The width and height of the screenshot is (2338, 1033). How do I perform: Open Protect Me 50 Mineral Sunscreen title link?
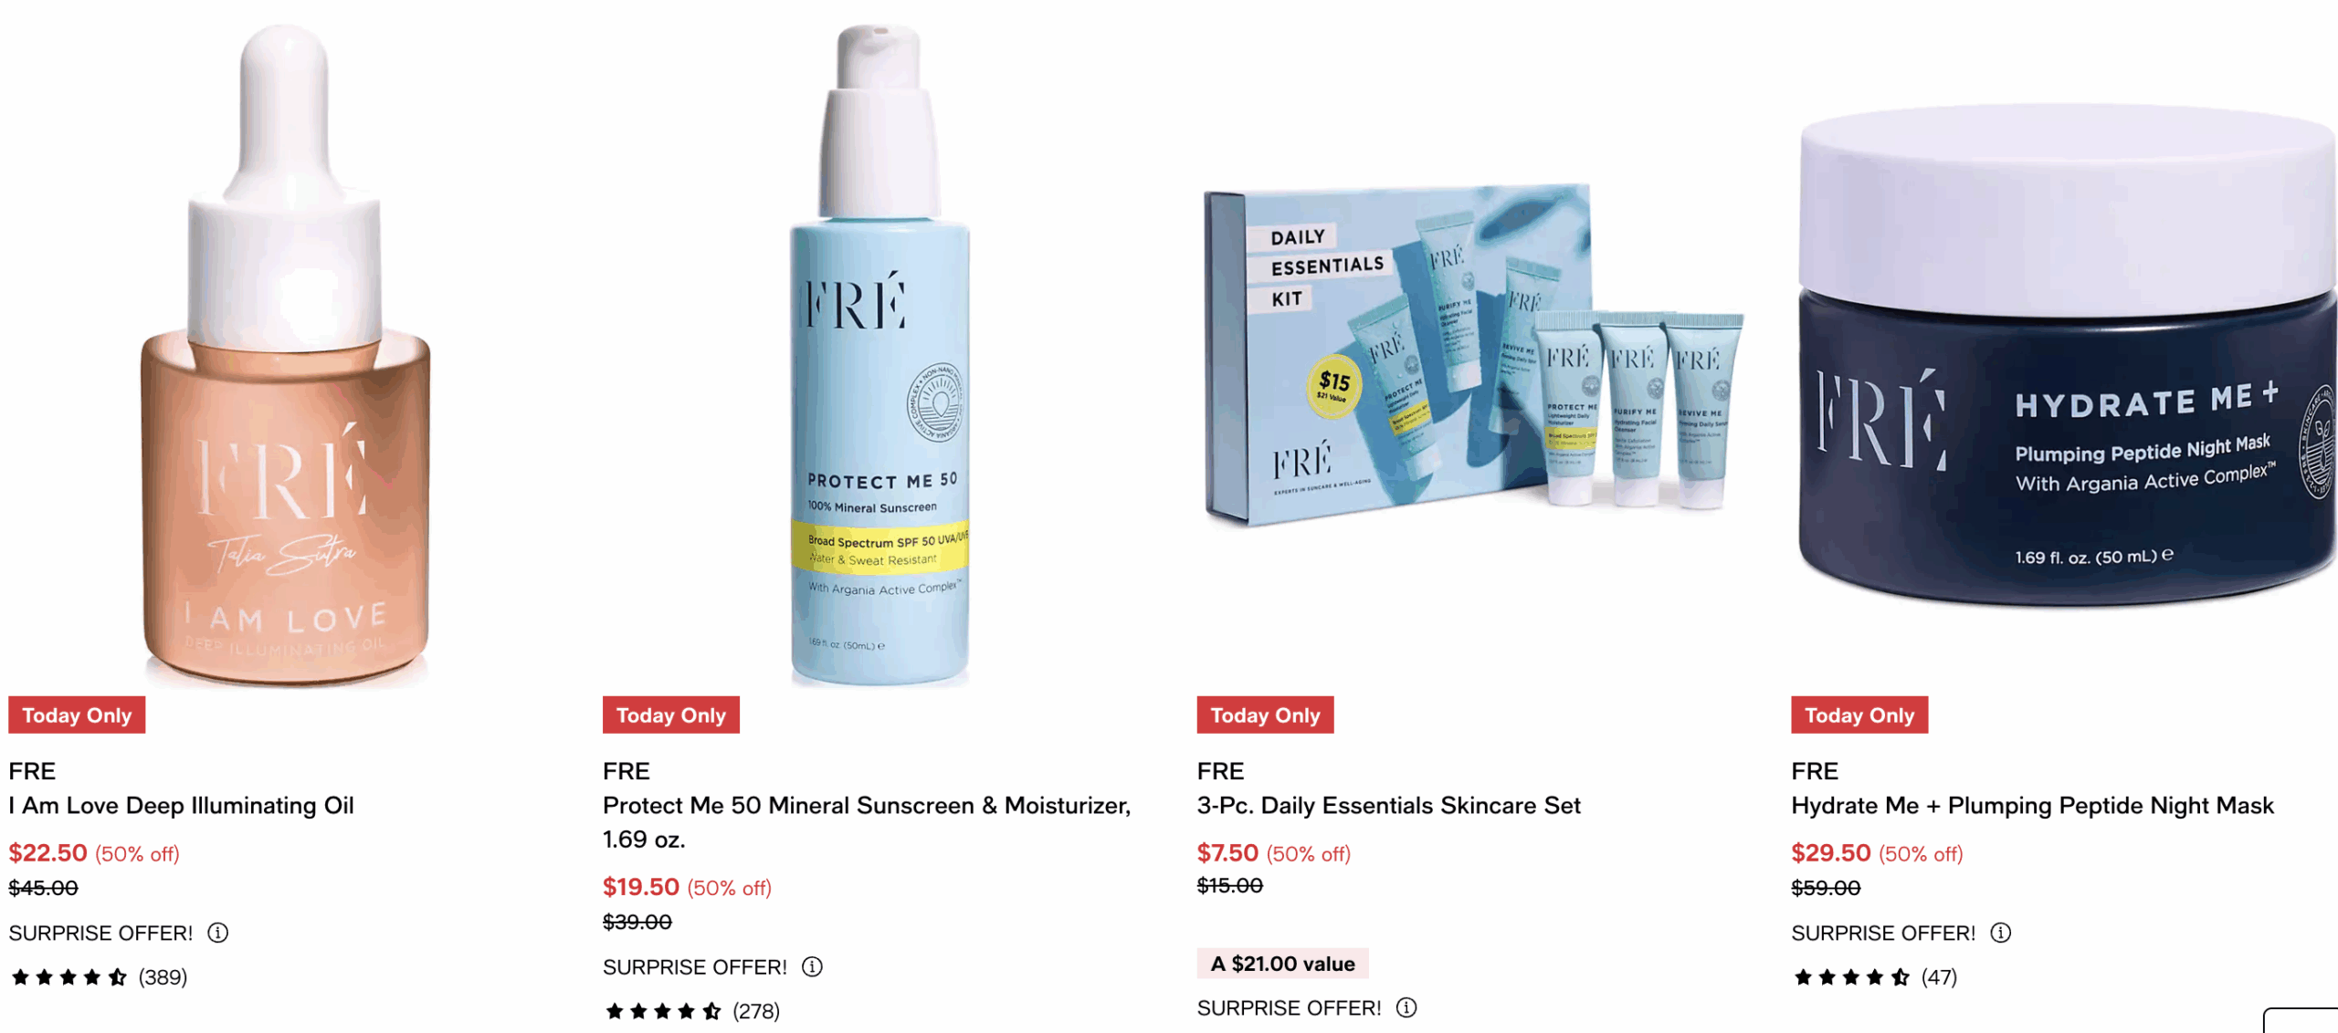click(867, 822)
